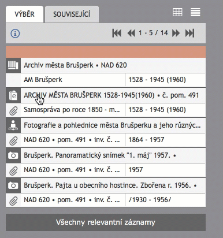Jump to first page of results
This screenshot has width=223, height=238.
[x=117, y=33]
